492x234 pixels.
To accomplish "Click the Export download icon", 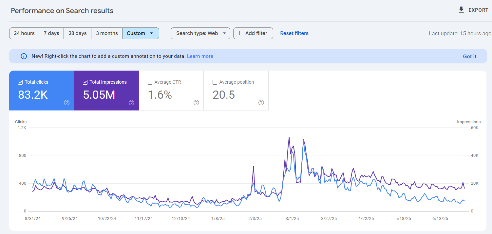I will 462,10.
